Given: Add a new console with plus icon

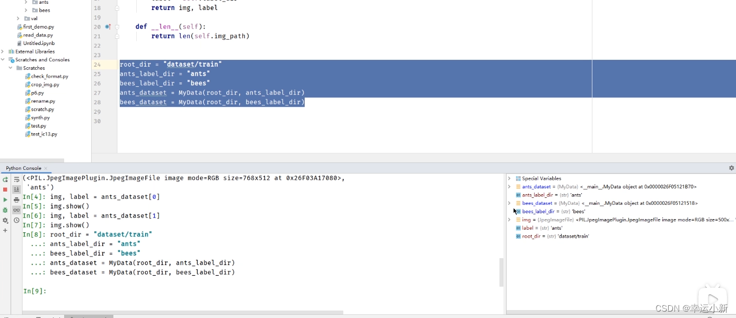Looking at the screenshot, I should click(x=5, y=230).
